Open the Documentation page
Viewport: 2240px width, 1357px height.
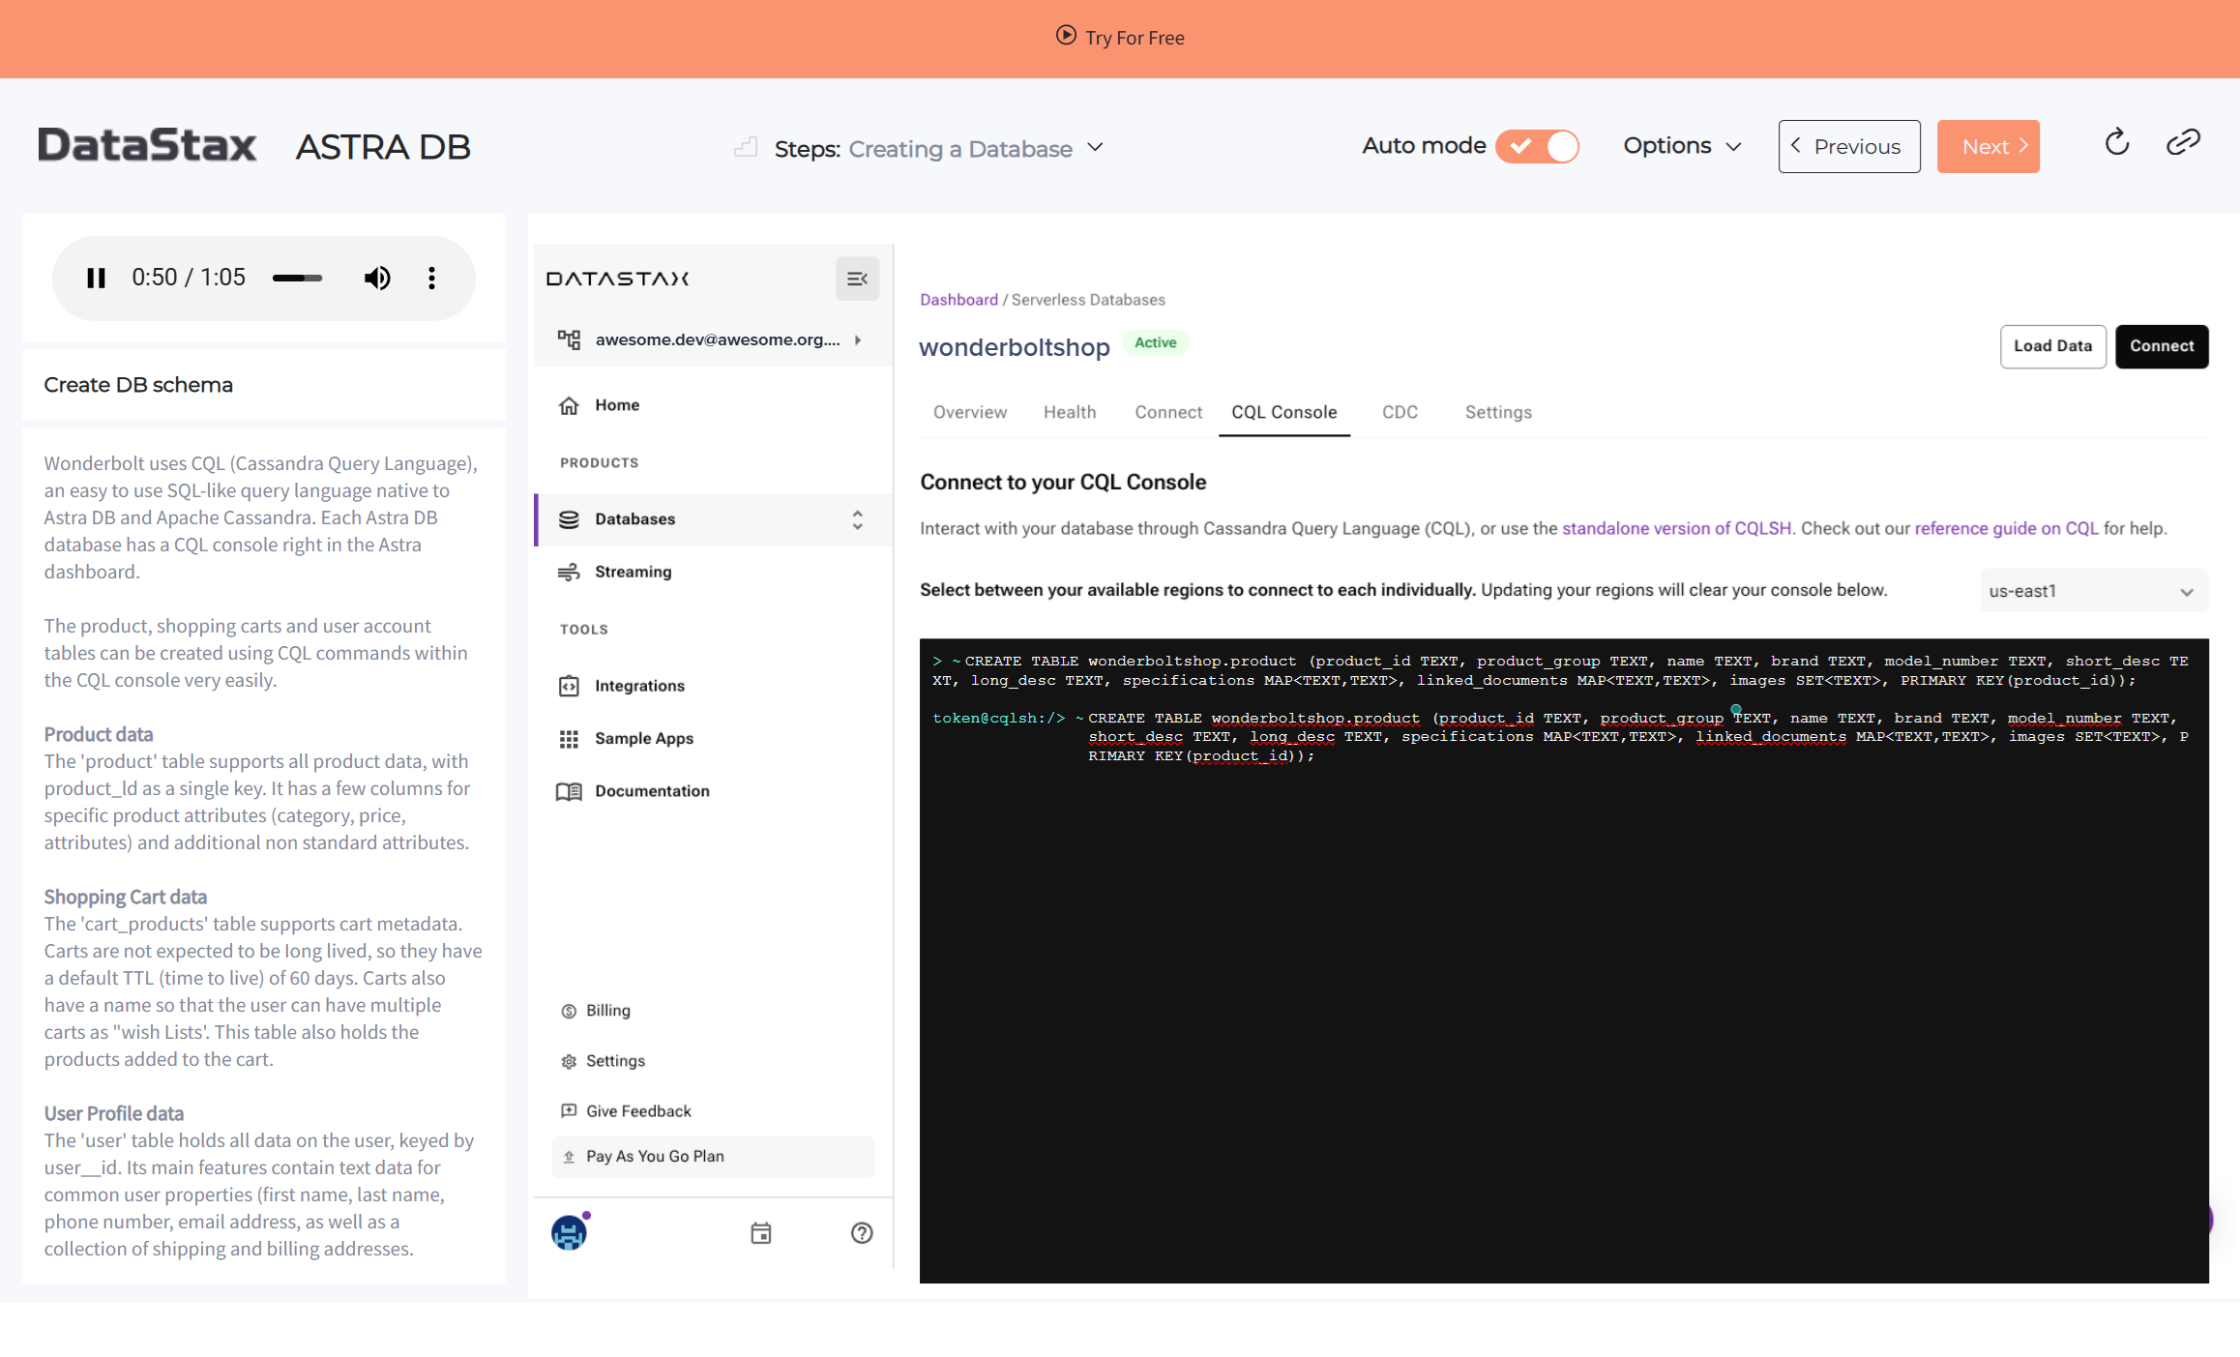tap(650, 790)
